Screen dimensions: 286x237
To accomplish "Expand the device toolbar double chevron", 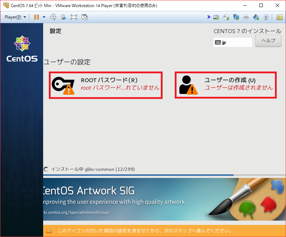I will (209, 17).
